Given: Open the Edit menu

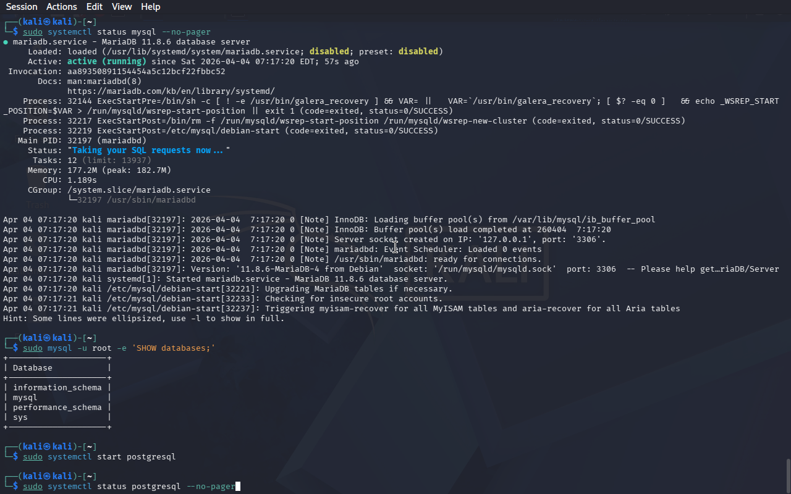Looking at the screenshot, I should [95, 7].
